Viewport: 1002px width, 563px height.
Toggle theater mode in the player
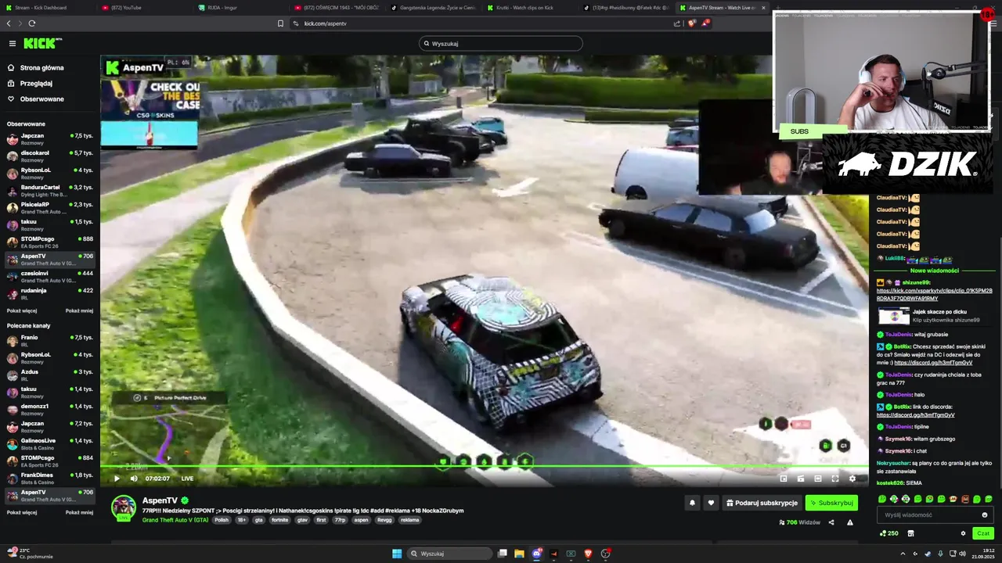click(818, 479)
